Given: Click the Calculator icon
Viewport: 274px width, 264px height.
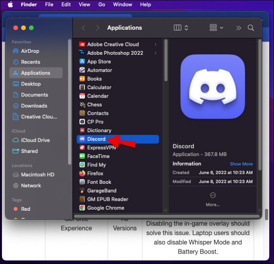Looking at the screenshot, I should tap(82, 87).
